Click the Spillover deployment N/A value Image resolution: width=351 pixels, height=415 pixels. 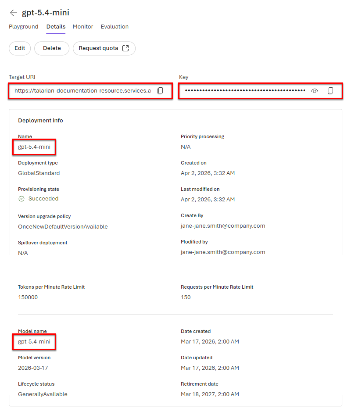[x=23, y=253]
